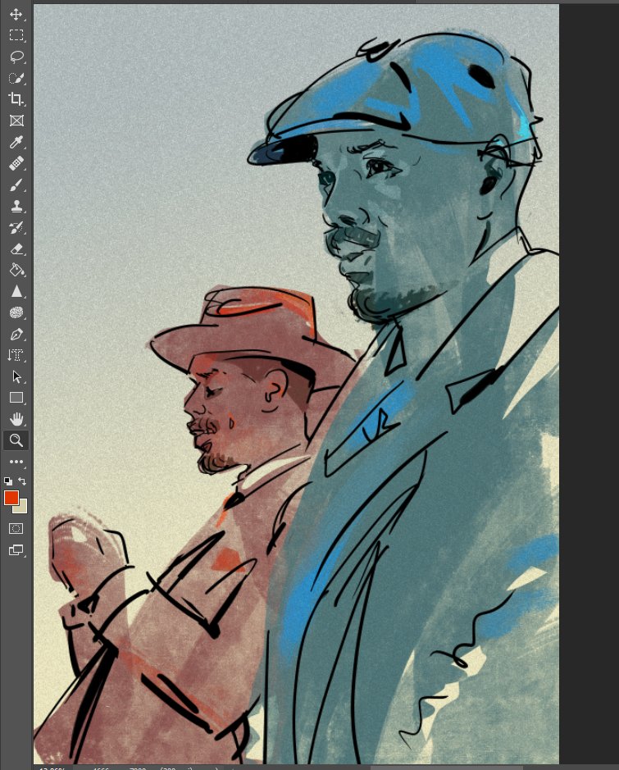This screenshot has height=770, width=619.
Task: Click the active Zoom tool
Action: 16,440
